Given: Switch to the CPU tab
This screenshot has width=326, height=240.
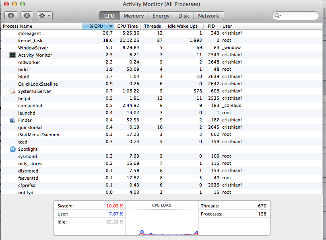Looking at the screenshot, I should point(109,16).
